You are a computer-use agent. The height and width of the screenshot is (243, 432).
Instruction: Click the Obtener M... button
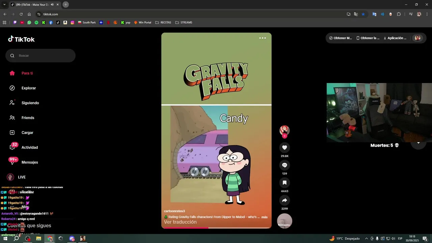[341, 38]
